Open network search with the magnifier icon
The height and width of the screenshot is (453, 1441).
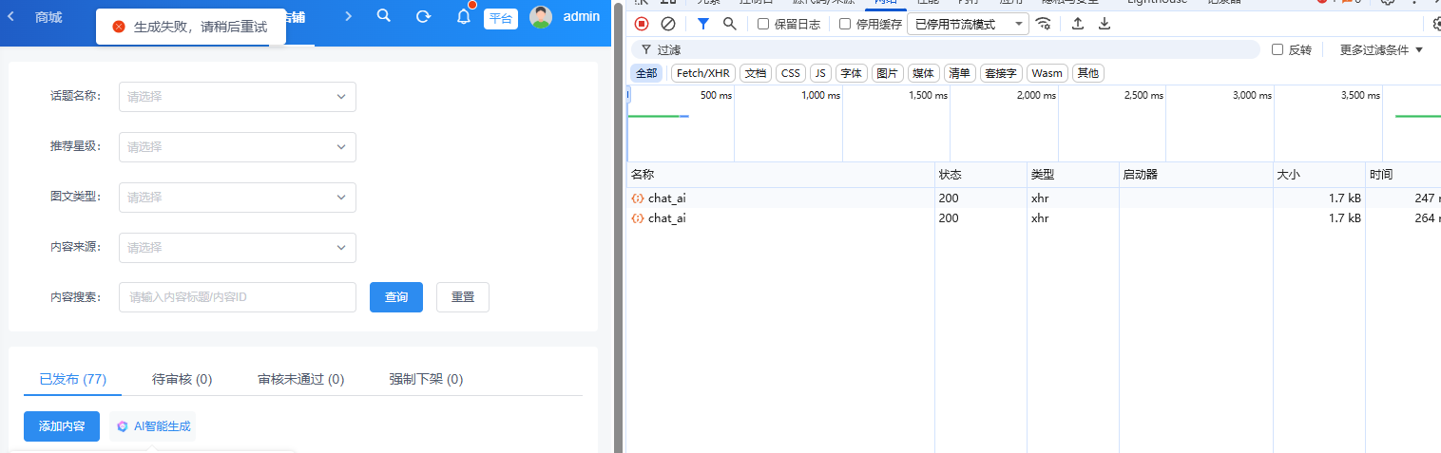(x=730, y=24)
